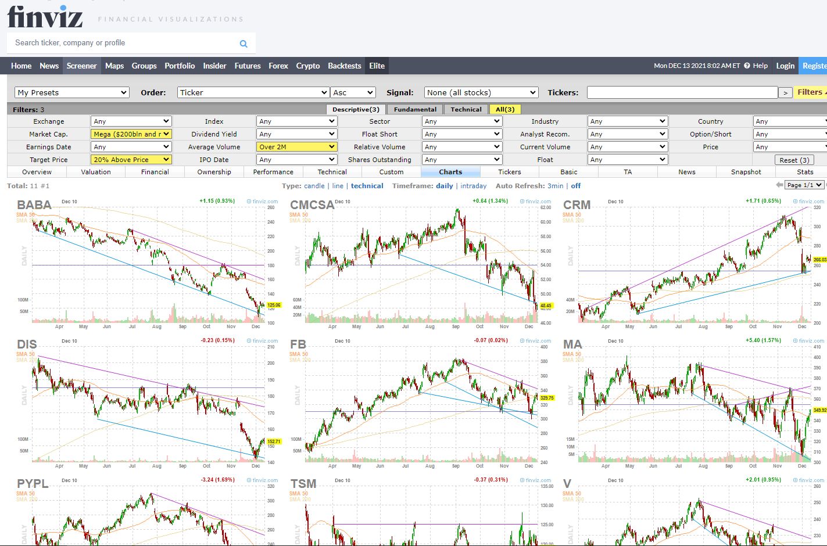Open the Forex menu item
Image resolution: width=827 pixels, height=546 pixels.
278,66
